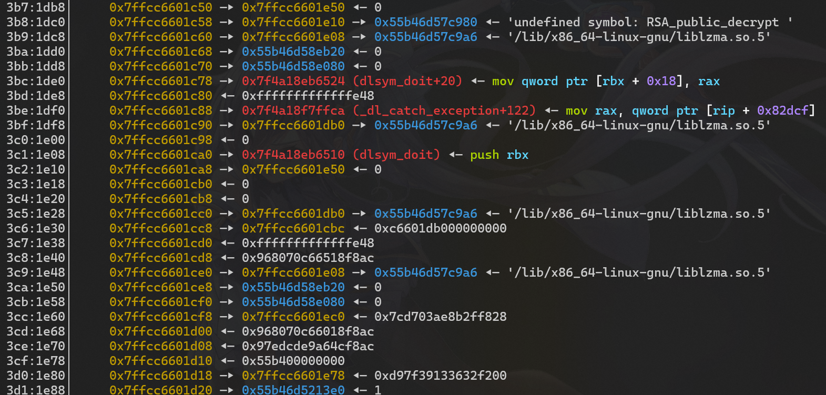Select stack pointer 0x7ffcc6601cbc
This screenshot has height=395, width=826.
(293, 228)
